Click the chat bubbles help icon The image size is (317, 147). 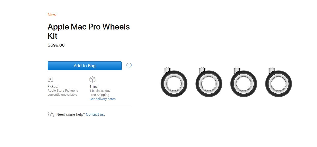(x=51, y=114)
